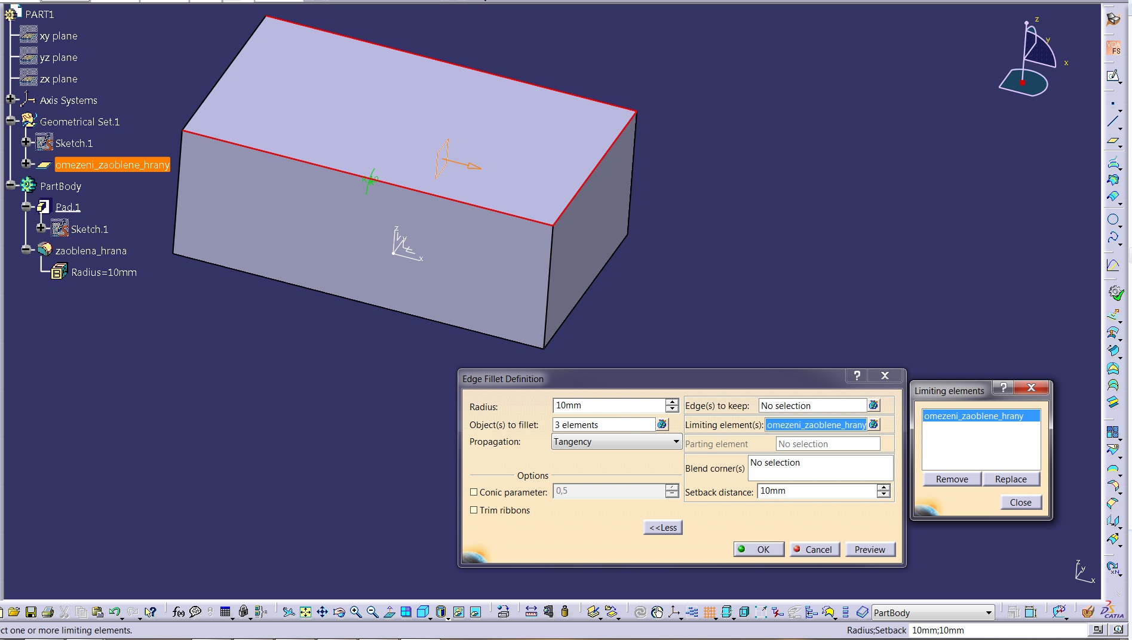
Task: Click the Formula f(x) icon
Action: point(178,612)
